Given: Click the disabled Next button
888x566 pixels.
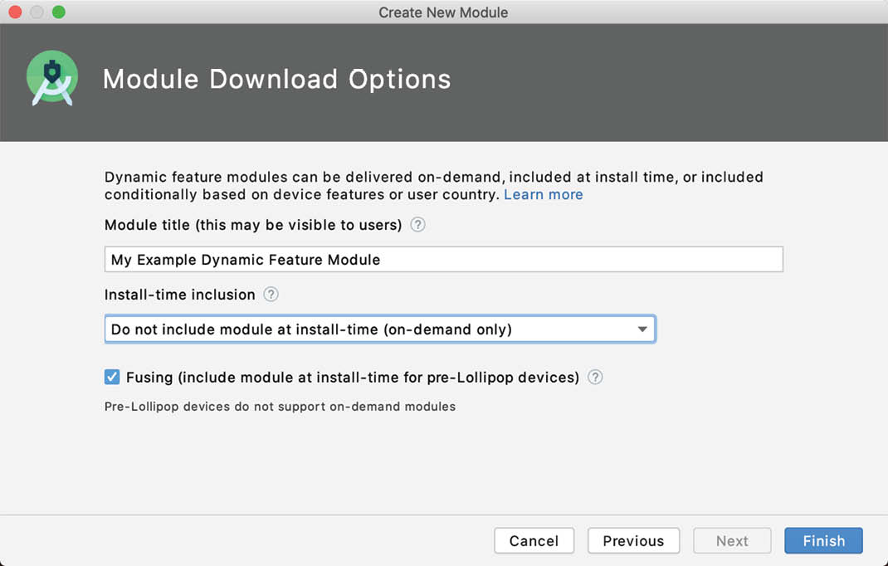Looking at the screenshot, I should (732, 541).
